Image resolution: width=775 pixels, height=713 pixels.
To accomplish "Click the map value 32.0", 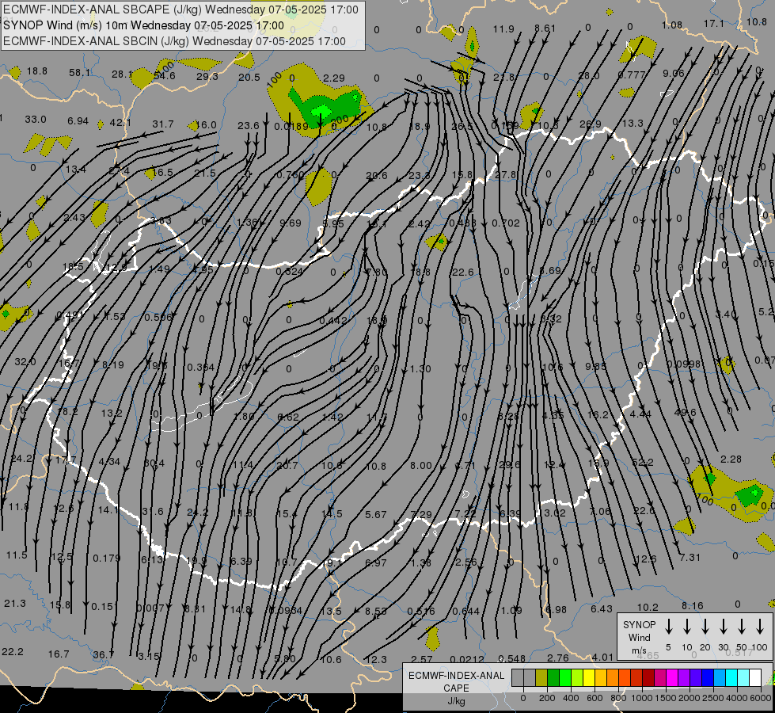I will click(25, 362).
